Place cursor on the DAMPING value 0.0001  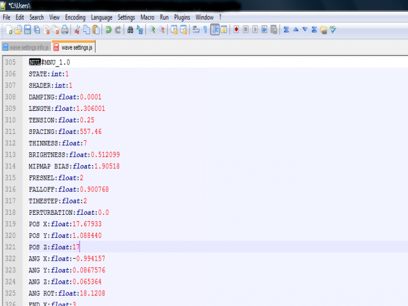click(91, 97)
